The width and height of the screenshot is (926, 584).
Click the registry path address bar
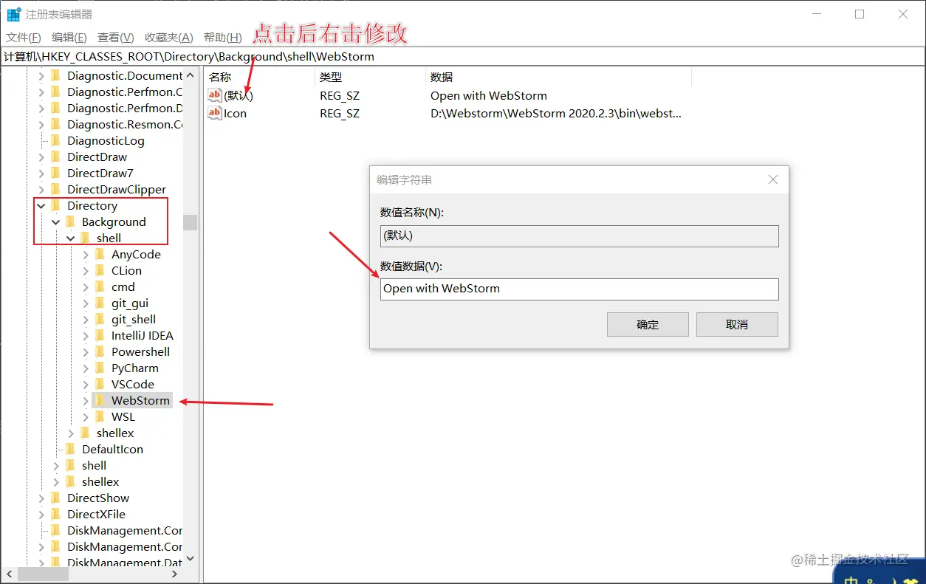click(x=463, y=56)
